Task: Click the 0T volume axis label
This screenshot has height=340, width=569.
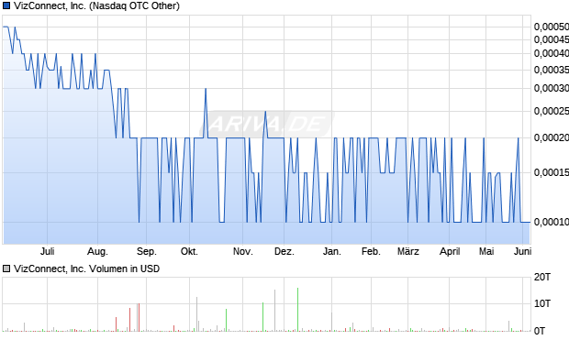Action: (x=540, y=331)
